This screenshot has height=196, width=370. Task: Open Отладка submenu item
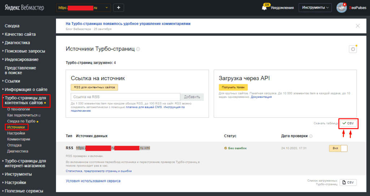(14, 145)
